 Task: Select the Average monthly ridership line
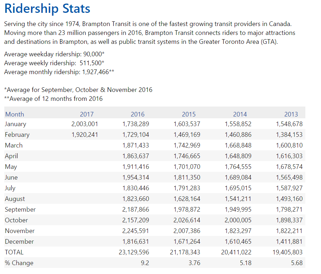point(59,72)
